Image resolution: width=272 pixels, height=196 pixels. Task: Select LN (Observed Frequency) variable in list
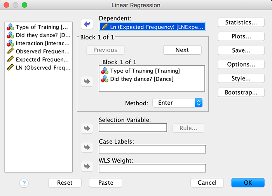pyautogui.click(x=38, y=68)
